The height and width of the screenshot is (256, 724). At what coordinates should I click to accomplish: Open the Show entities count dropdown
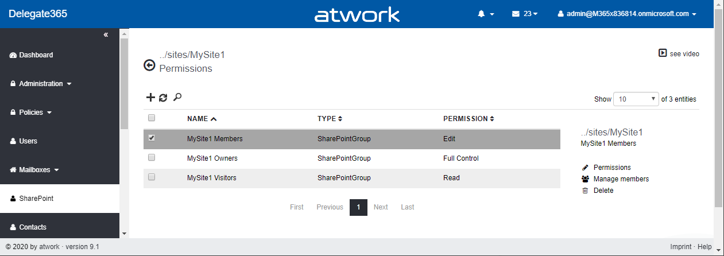[x=636, y=99]
